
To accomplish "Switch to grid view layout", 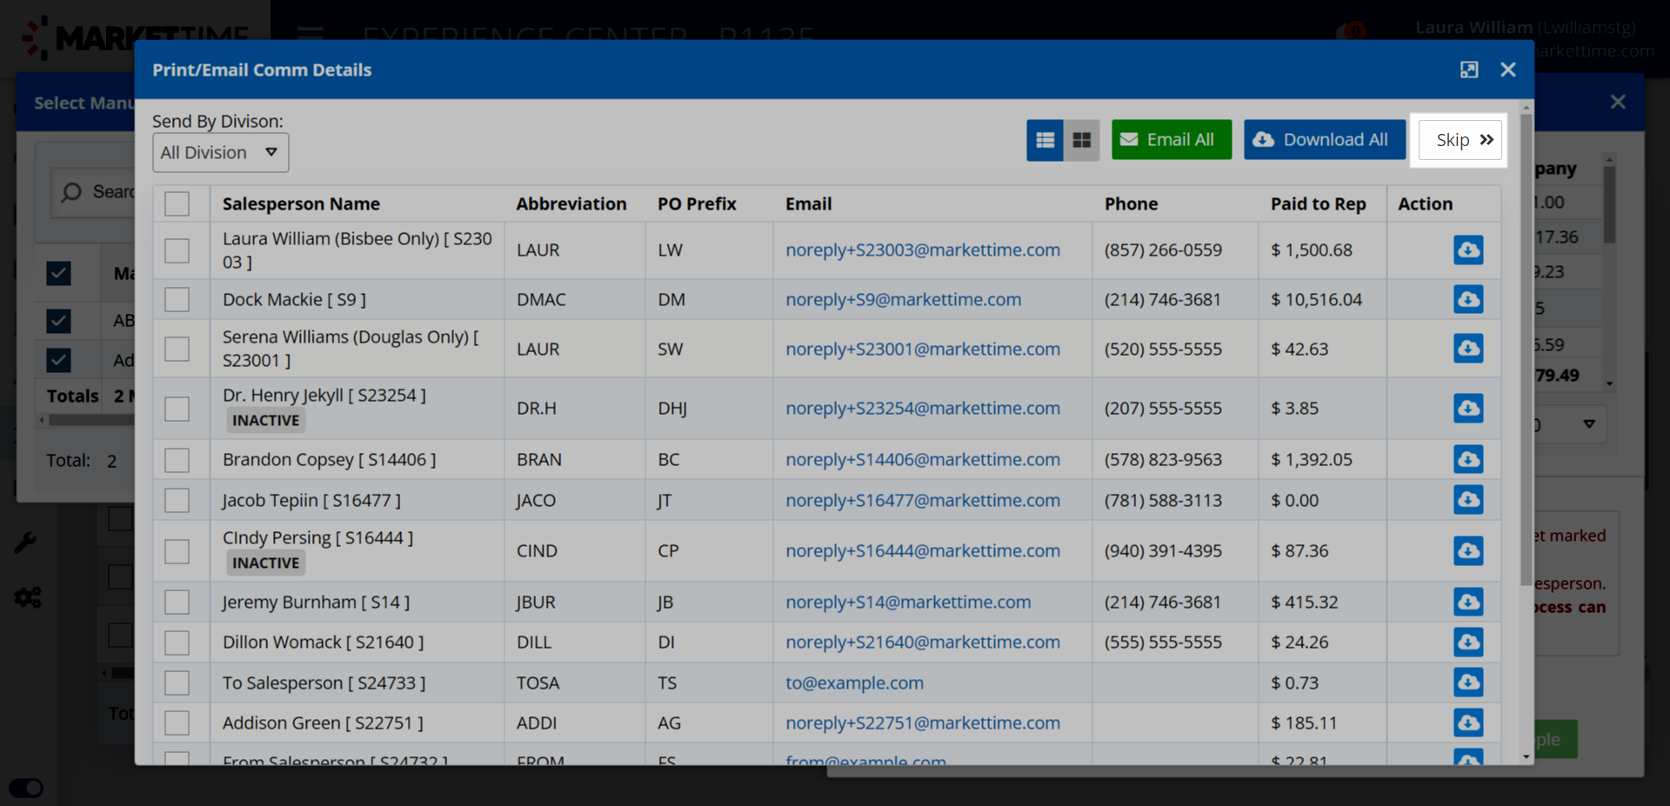I will [x=1082, y=140].
